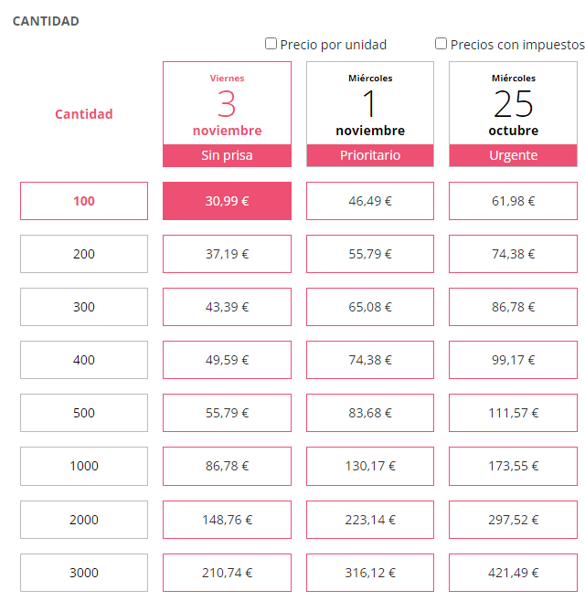Select the 173,55 € price
Screen dimensions: 585x601
point(513,466)
